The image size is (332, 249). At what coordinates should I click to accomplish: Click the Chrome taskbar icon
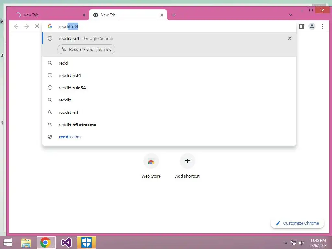pos(45,243)
